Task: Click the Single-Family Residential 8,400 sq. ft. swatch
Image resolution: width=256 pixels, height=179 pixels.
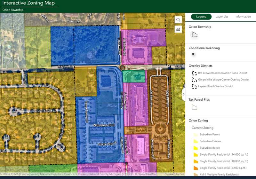Action: tap(195, 168)
